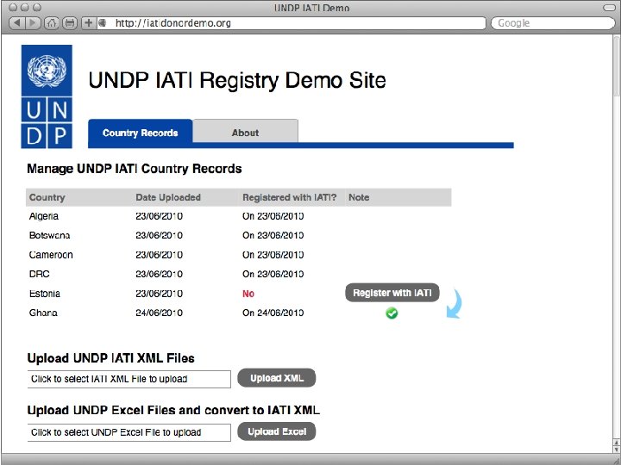Switch to the Country Records tab
The height and width of the screenshot is (465, 621).
[x=141, y=132]
